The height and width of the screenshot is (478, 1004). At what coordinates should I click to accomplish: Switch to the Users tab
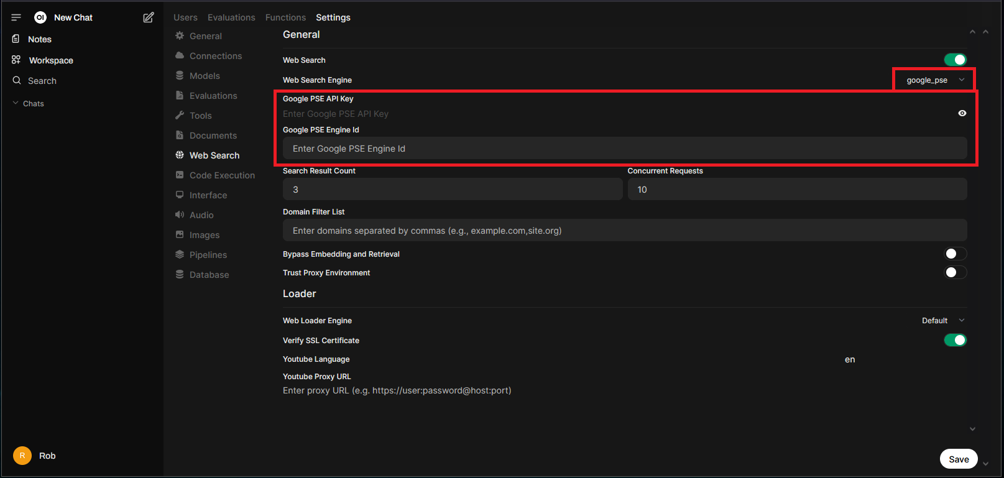click(x=185, y=17)
